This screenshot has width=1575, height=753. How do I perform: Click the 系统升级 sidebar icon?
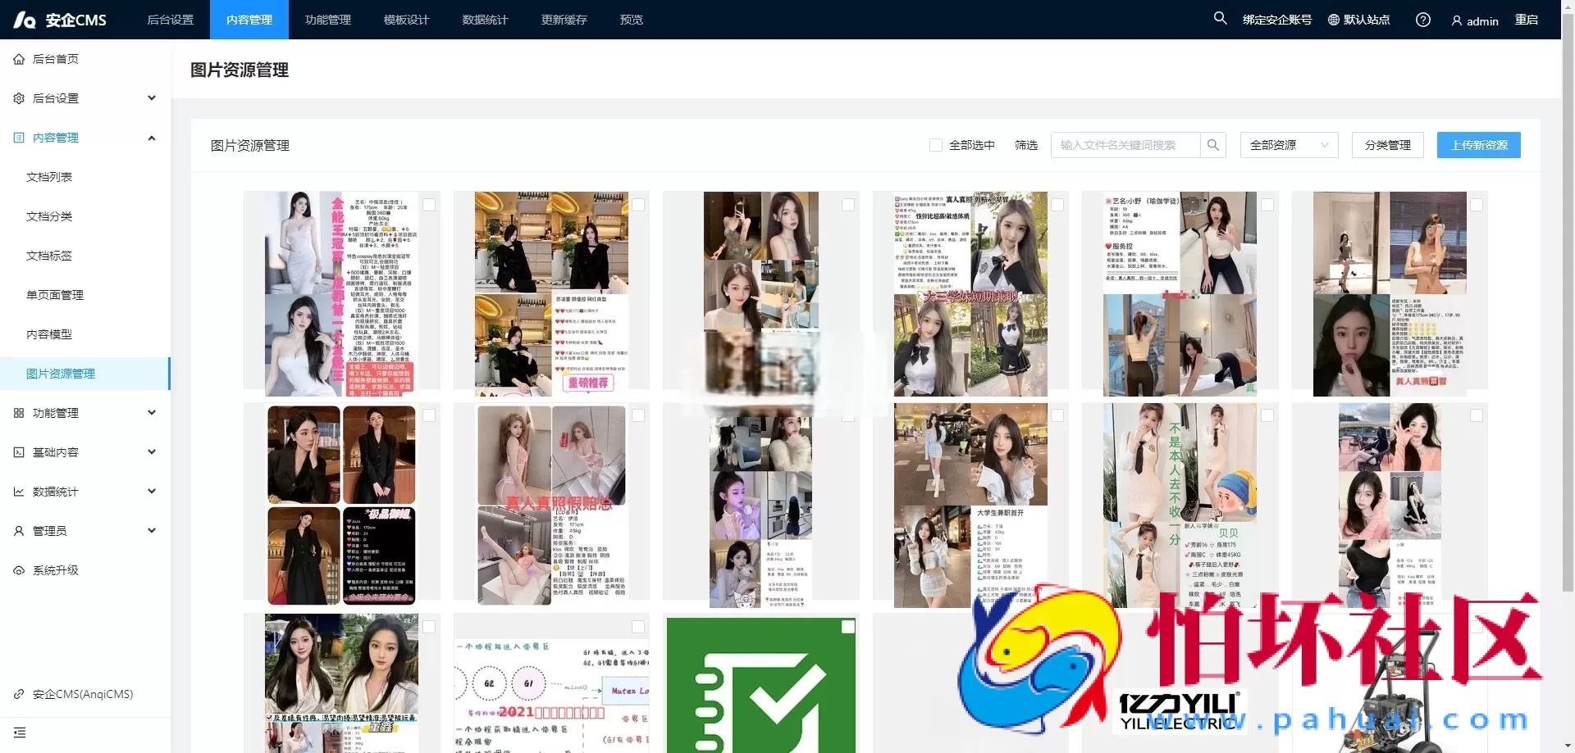19,570
